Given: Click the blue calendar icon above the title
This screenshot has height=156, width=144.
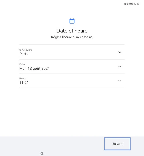Looking at the screenshot, I should click(x=72, y=21).
